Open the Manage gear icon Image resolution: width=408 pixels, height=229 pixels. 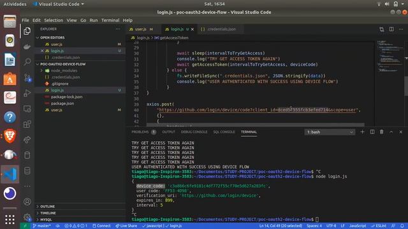(x=27, y=217)
